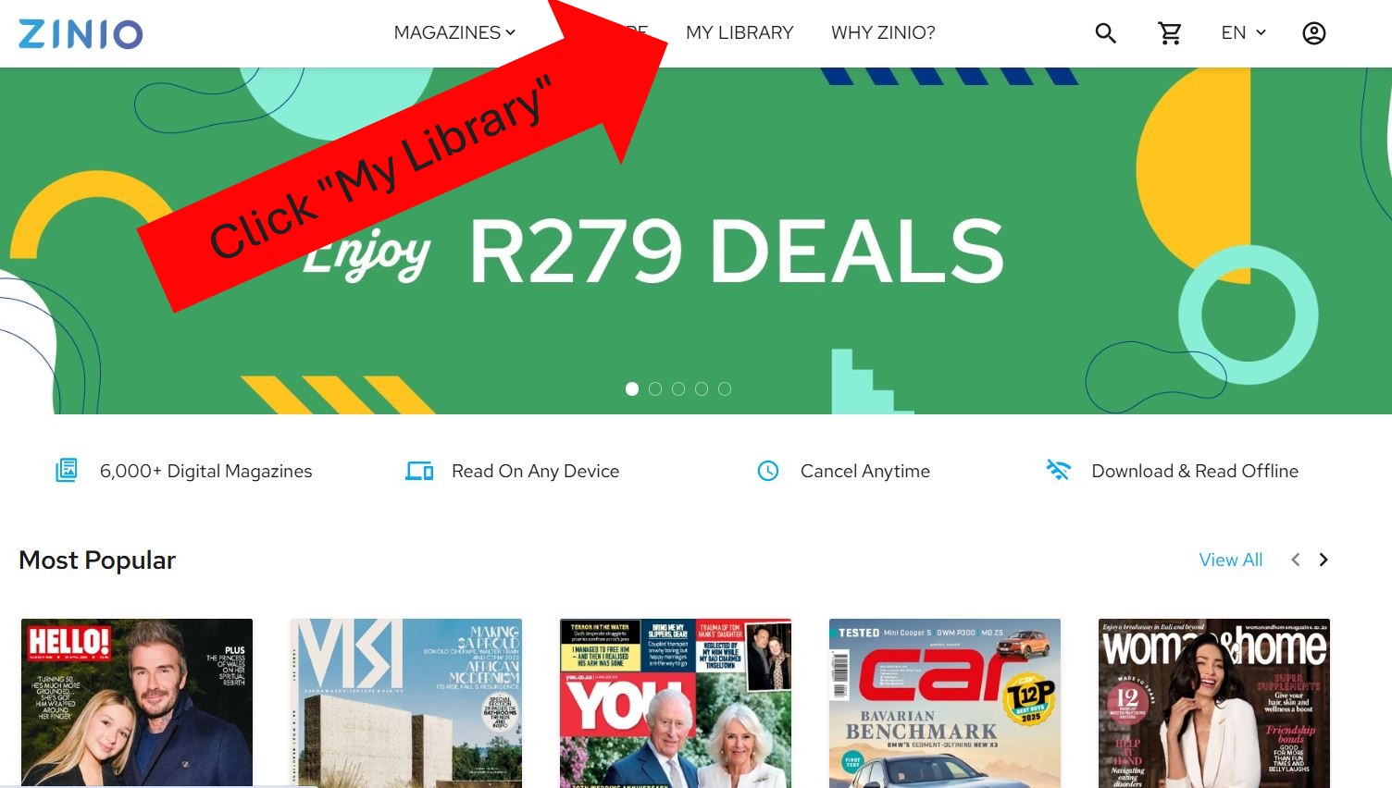The height and width of the screenshot is (788, 1392).
Task: Click the R279 DEALS banner
Action: pyautogui.click(x=696, y=240)
